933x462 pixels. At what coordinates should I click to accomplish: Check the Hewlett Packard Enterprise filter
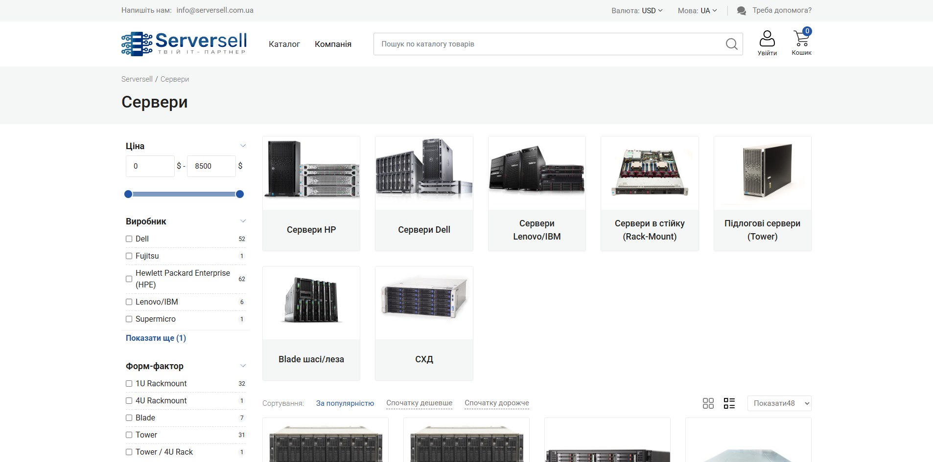click(129, 279)
